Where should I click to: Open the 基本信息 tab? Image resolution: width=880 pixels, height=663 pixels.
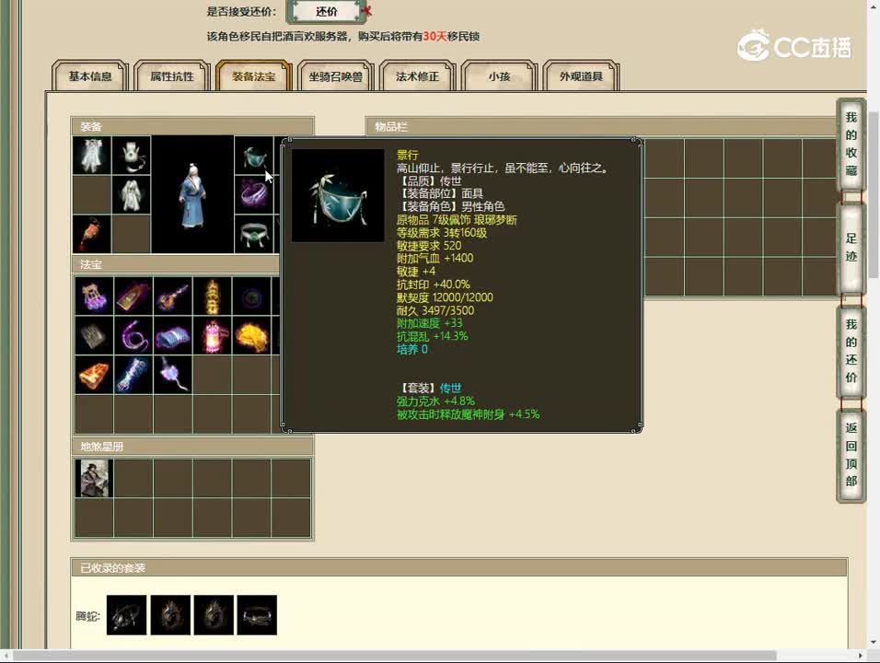click(x=90, y=76)
